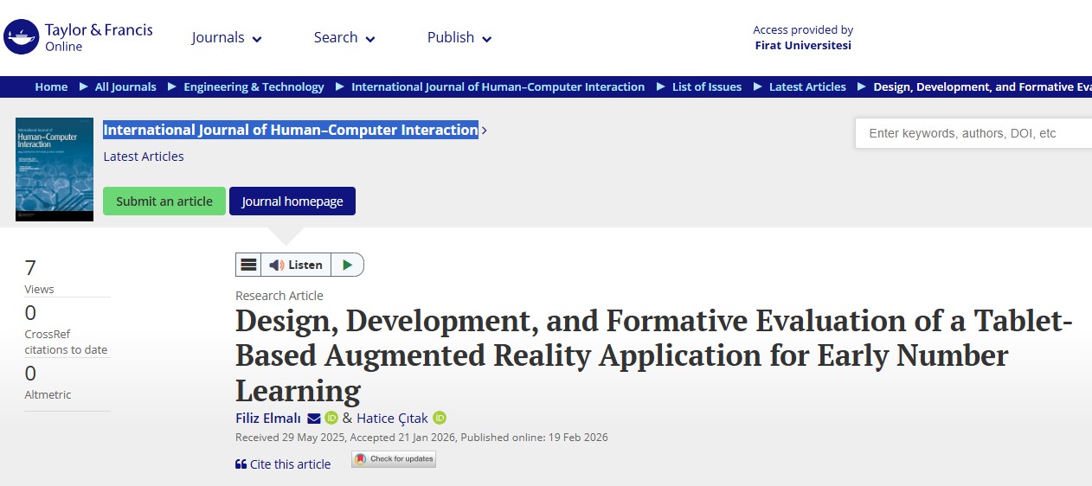
Task: Click the speaker Listen icon
Action: pos(276,265)
